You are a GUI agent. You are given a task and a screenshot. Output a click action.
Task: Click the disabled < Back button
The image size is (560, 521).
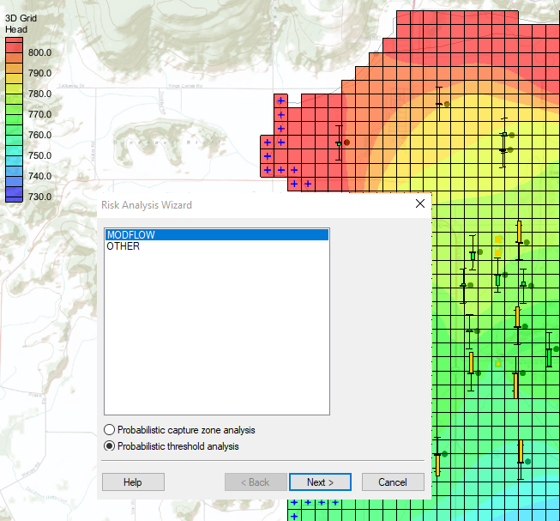(x=256, y=482)
